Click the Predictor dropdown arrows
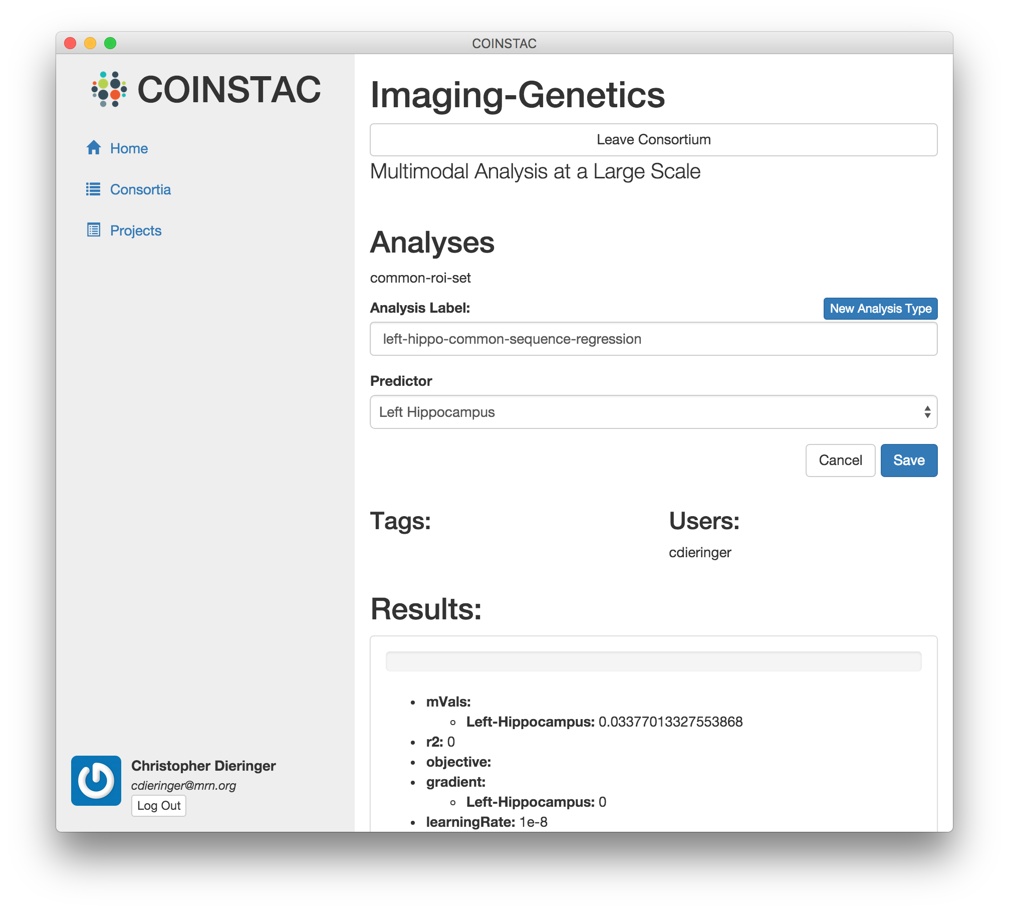This screenshot has height=912, width=1009. [927, 412]
